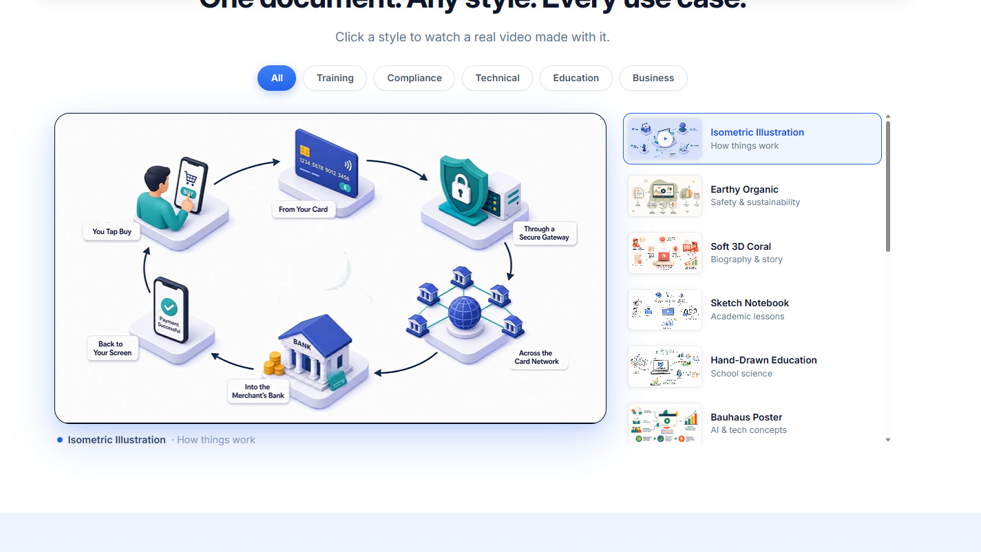Click the 'Across the Card Network' label
Viewport: 981px width, 552px height.
pyautogui.click(x=537, y=357)
